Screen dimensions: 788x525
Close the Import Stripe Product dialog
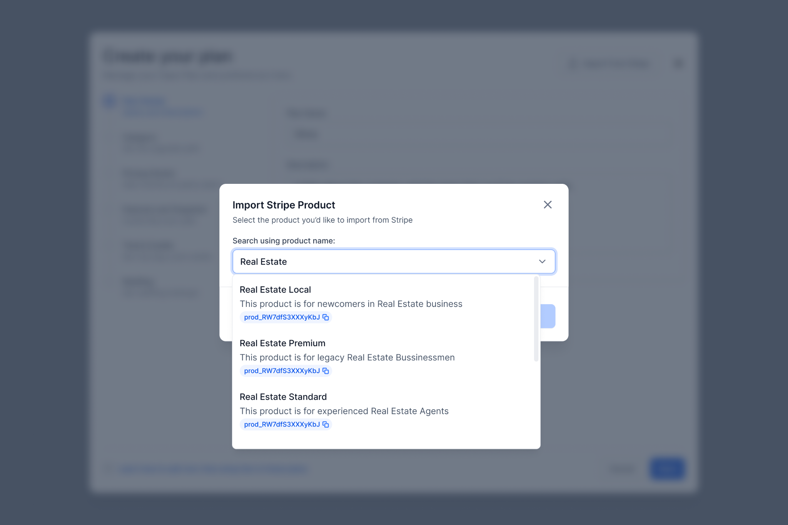(x=548, y=205)
